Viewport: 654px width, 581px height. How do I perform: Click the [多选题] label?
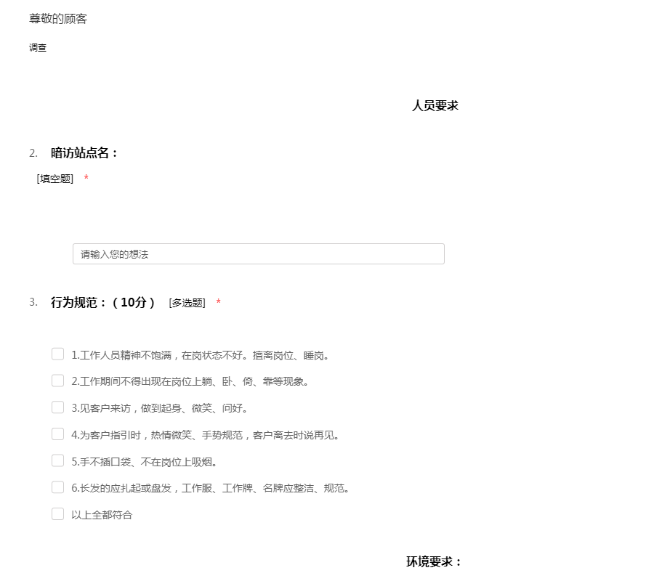click(187, 303)
